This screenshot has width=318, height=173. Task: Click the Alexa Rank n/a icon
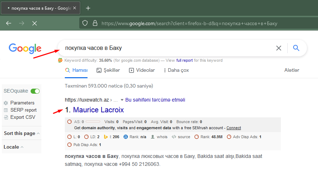pyautogui.click(x=126, y=137)
